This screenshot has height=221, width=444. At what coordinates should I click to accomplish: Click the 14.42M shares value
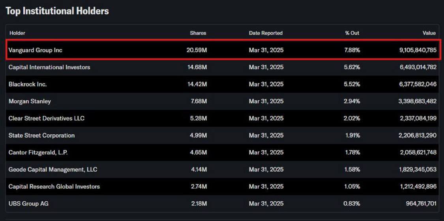click(x=197, y=84)
